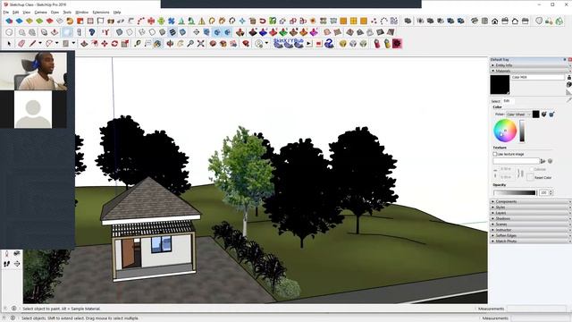Image resolution: width=572 pixels, height=322 pixels.
Task: Click match color on screen icon
Action: point(551,114)
